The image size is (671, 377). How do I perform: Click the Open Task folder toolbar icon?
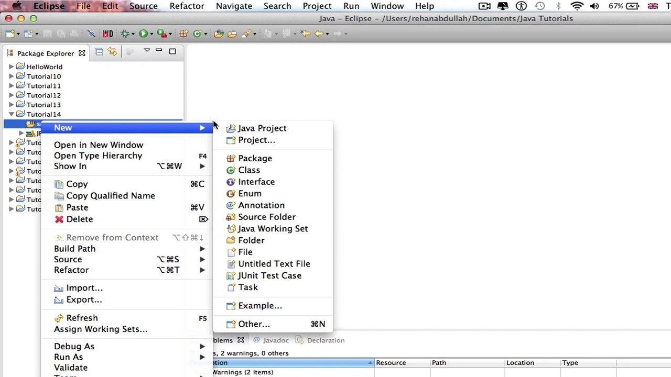pyautogui.click(x=232, y=34)
